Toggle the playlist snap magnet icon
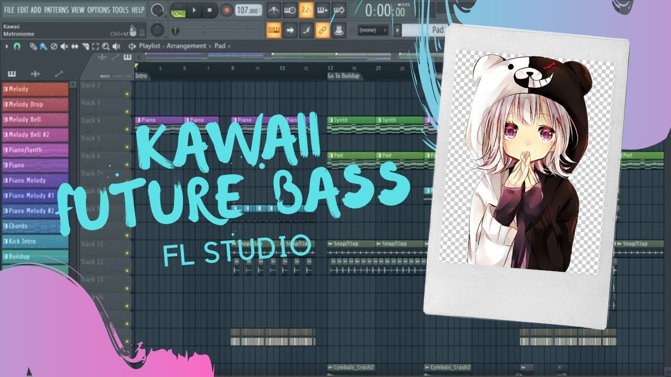The width and height of the screenshot is (671, 377). (17, 46)
